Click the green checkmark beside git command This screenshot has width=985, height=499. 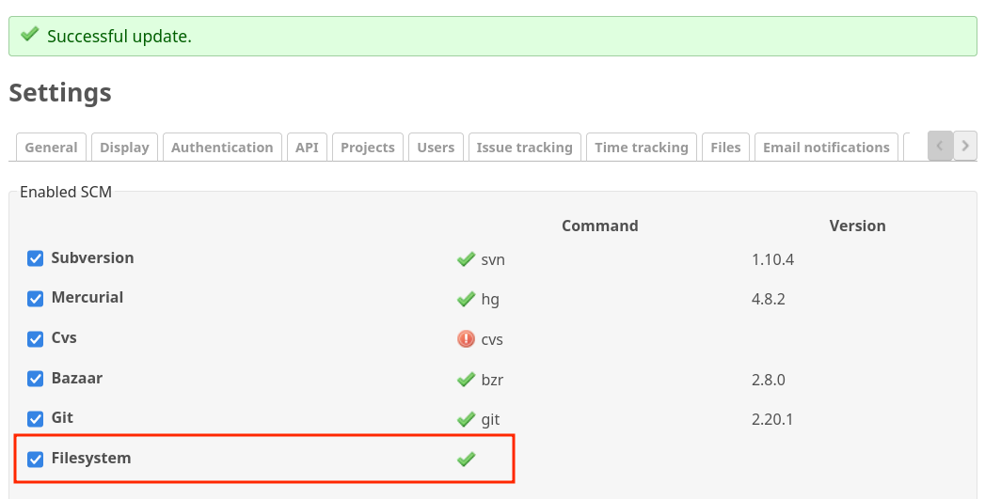tap(466, 419)
